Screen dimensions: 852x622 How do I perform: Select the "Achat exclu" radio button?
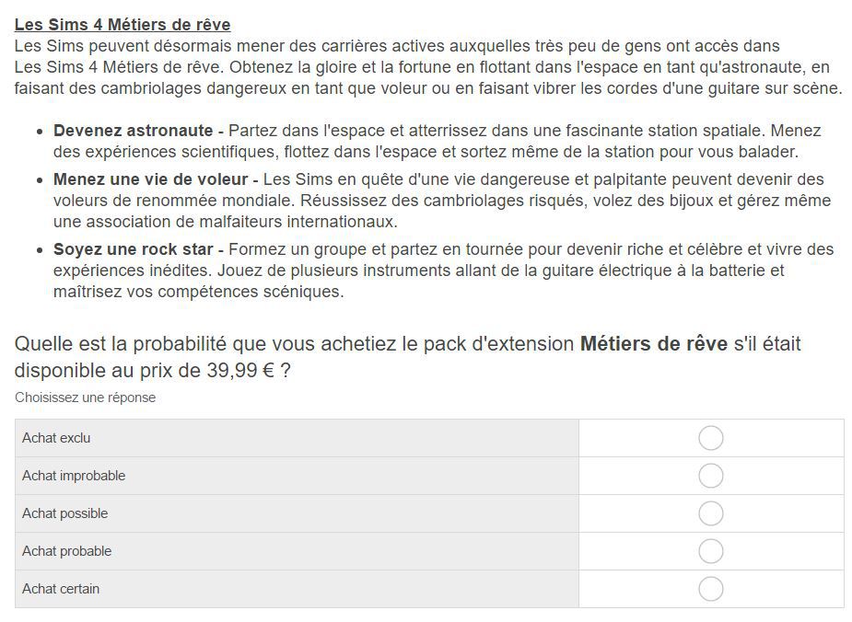(x=711, y=438)
